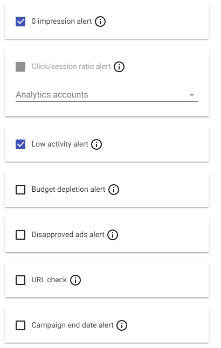Click the "Budget depletion alert" label text
The image size is (221, 348).
(x=68, y=190)
